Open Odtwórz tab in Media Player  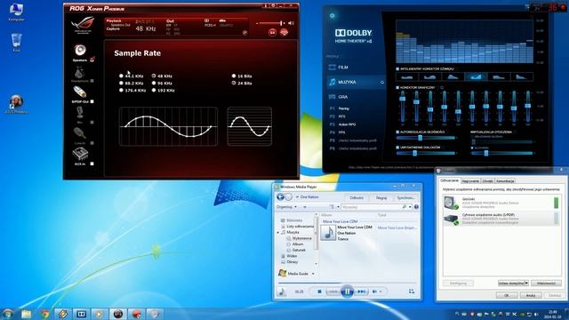pos(357,197)
